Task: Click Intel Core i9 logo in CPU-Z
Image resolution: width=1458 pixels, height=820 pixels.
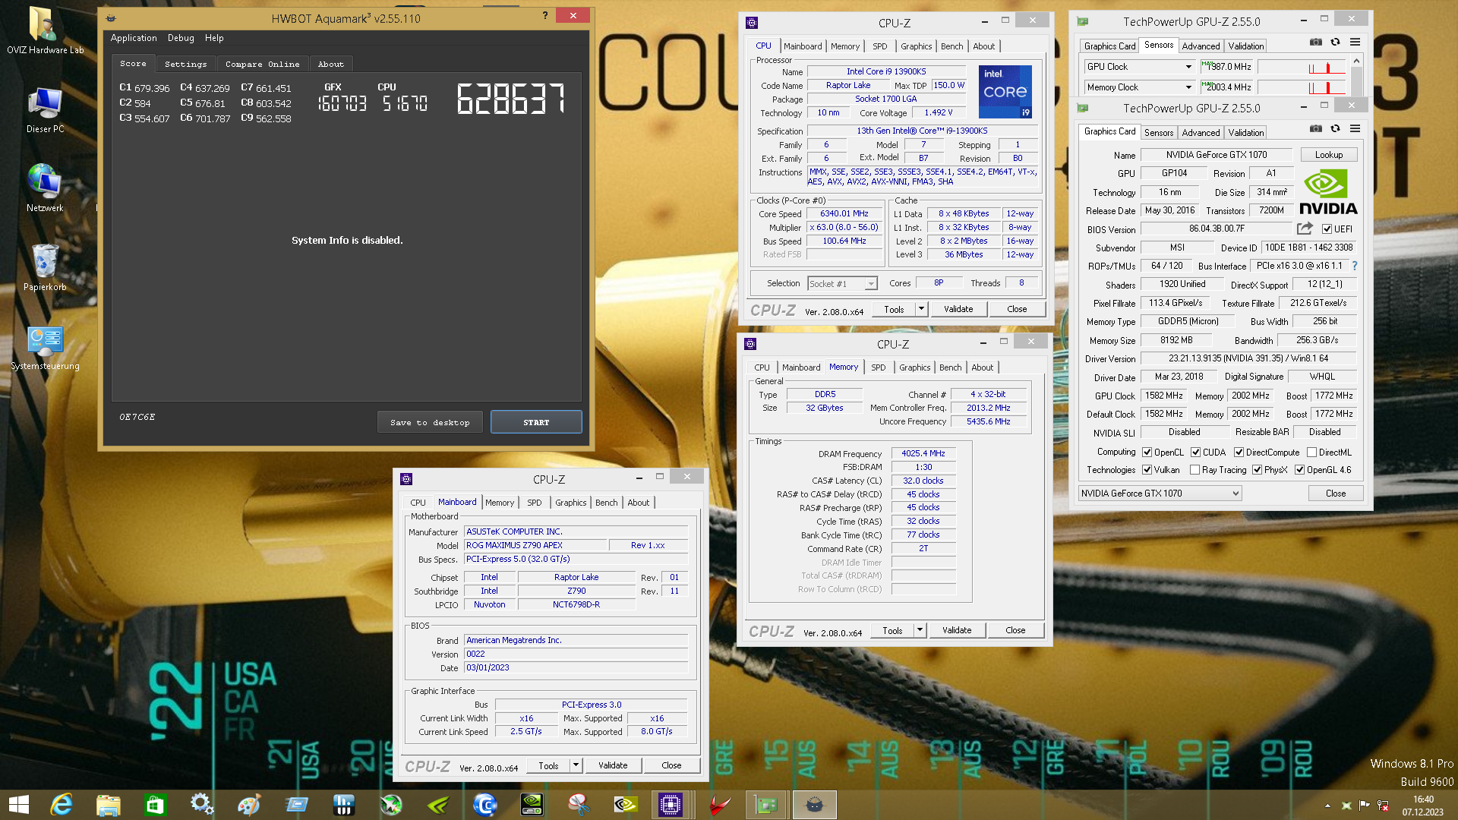Action: click(1005, 92)
